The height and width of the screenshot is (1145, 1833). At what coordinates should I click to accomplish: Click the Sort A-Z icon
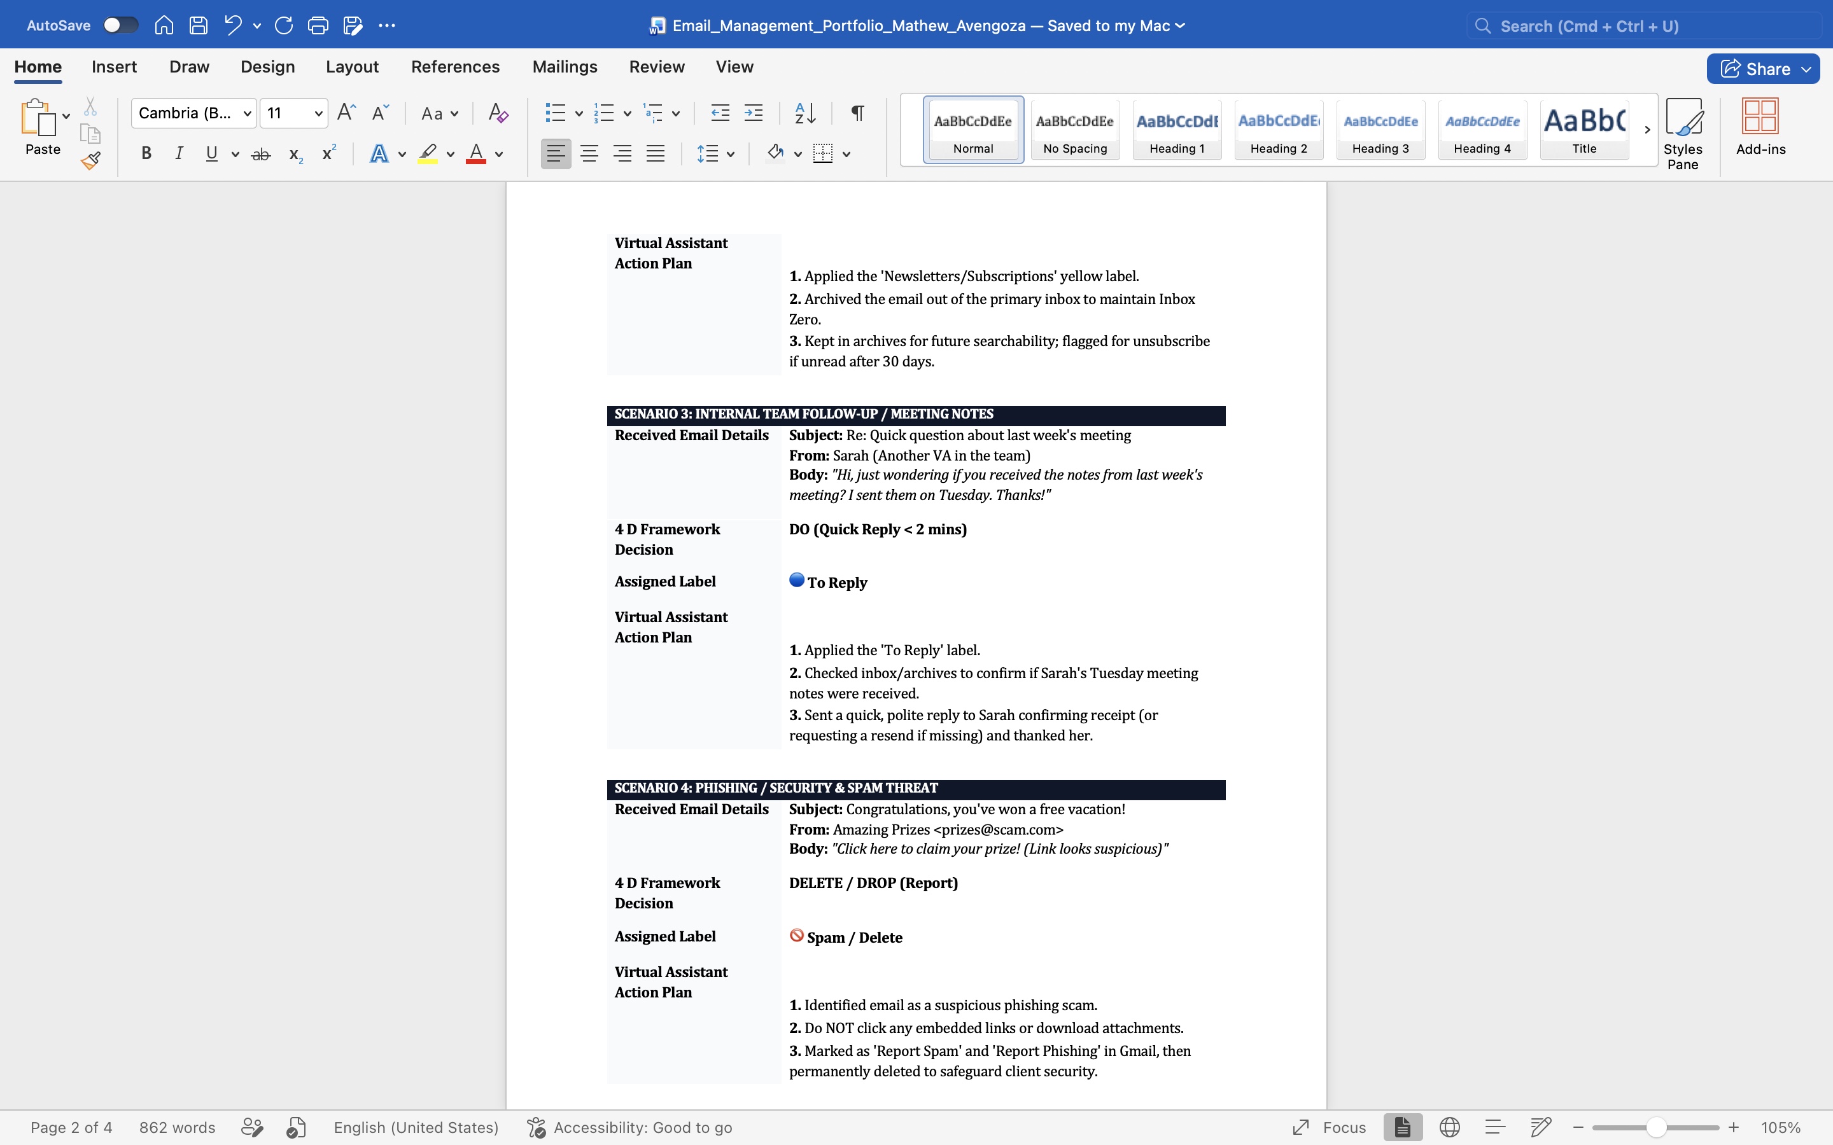click(x=805, y=114)
